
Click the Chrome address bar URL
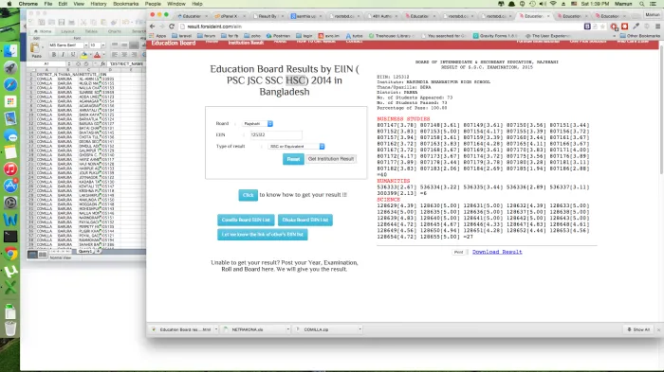pos(214,27)
